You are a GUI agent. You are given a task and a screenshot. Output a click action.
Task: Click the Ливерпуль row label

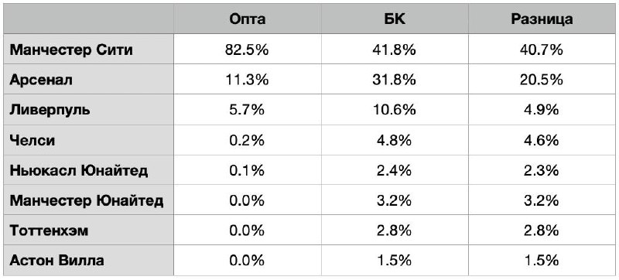[50, 110]
